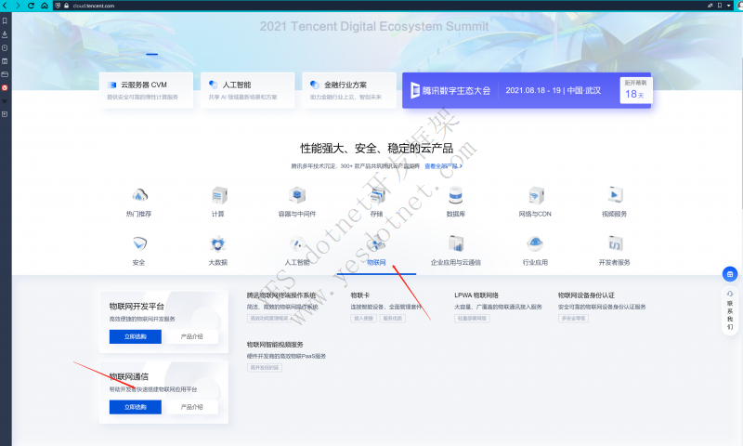
Task: Click the 物联网开发平台 card title
Action: (x=137, y=307)
